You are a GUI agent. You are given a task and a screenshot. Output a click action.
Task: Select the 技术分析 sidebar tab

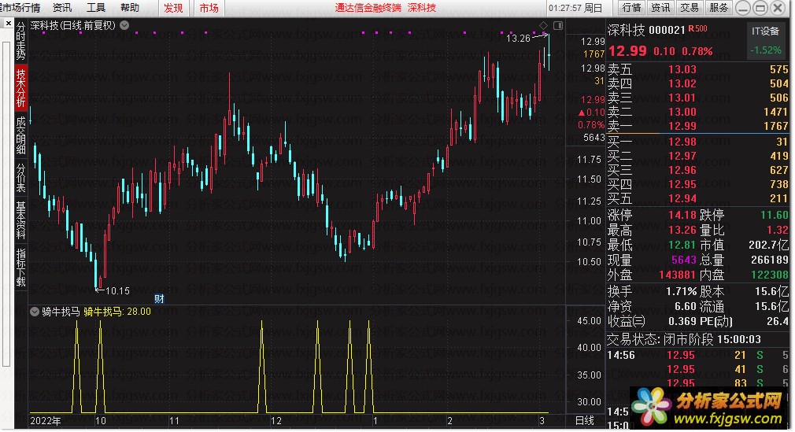20,87
